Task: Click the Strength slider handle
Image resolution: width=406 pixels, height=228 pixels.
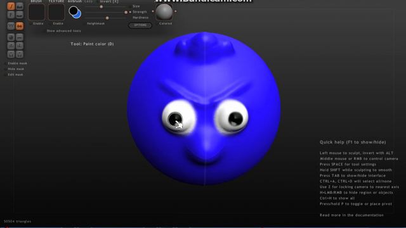Action: 126,13
